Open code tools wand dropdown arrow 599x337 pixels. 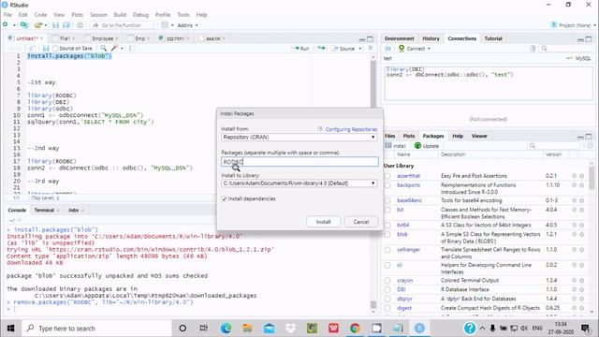point(122,49)
